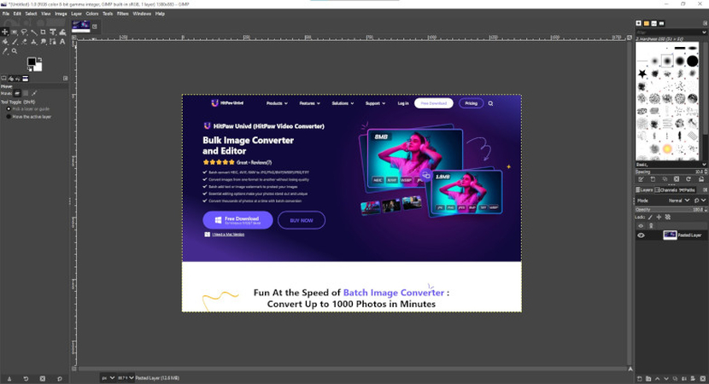Reset tool options to defaults button

59,379
